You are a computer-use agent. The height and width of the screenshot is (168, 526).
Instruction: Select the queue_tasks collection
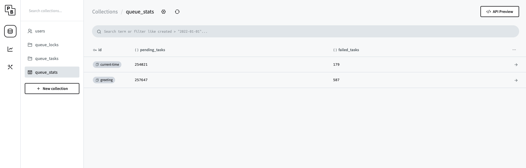[x=52, y=59]
